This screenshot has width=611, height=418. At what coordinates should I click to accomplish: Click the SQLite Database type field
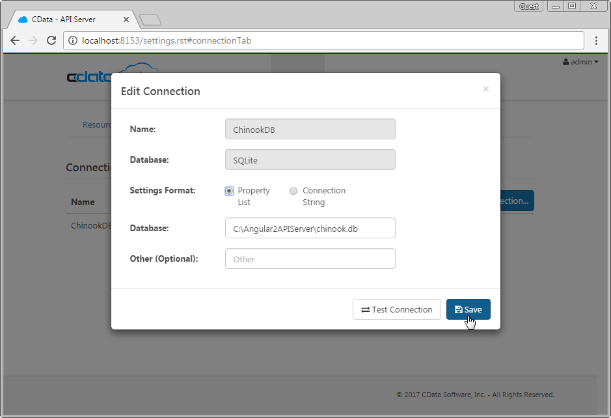pyautogui.click(x=310, y=160)
